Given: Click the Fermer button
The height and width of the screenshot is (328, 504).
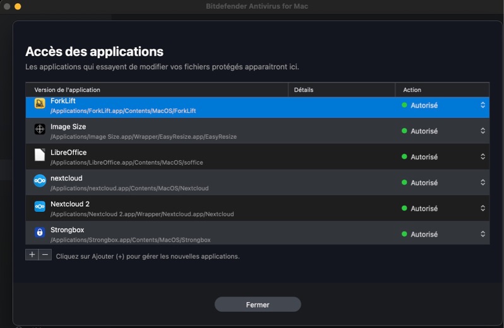Looking at the screenshot, I should tap(257, 305).
